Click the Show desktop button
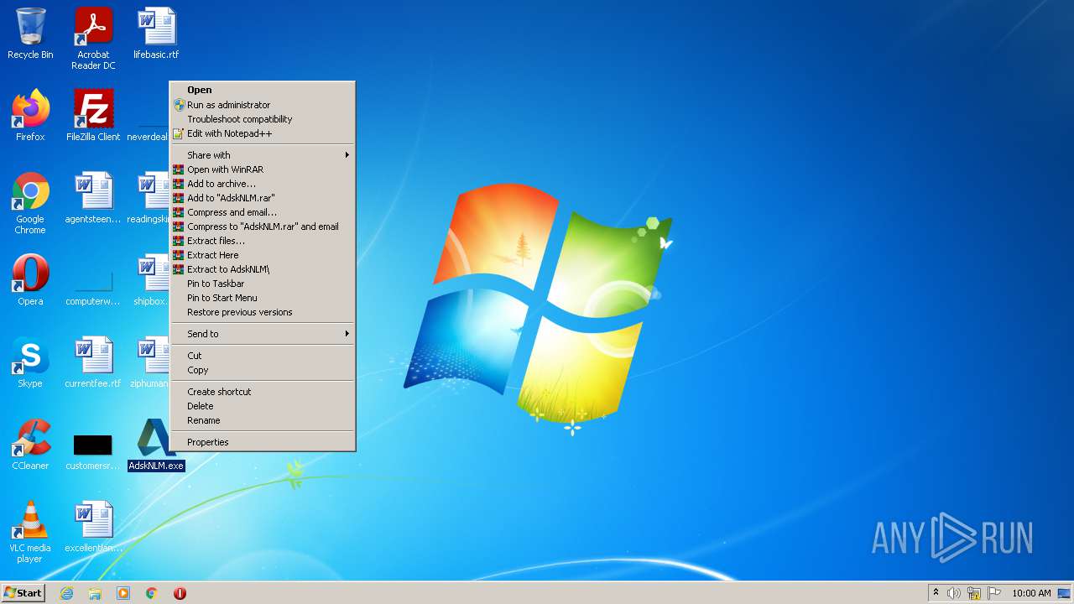Screen dimensions: 1074x604 click(x=1065, y=593)
